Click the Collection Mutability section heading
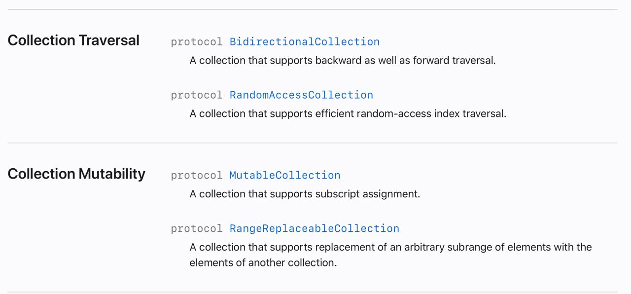Screen dimensions: 631x294 tap(76, 174)
